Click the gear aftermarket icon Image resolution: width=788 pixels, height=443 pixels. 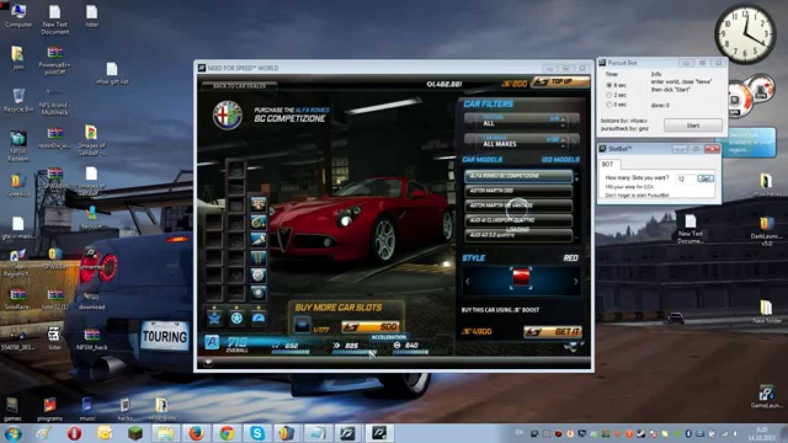tap(236, 317)
